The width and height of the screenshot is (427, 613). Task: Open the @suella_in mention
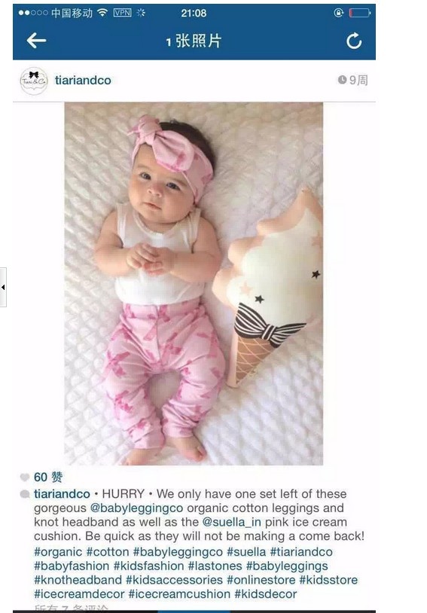click(231, 522)
